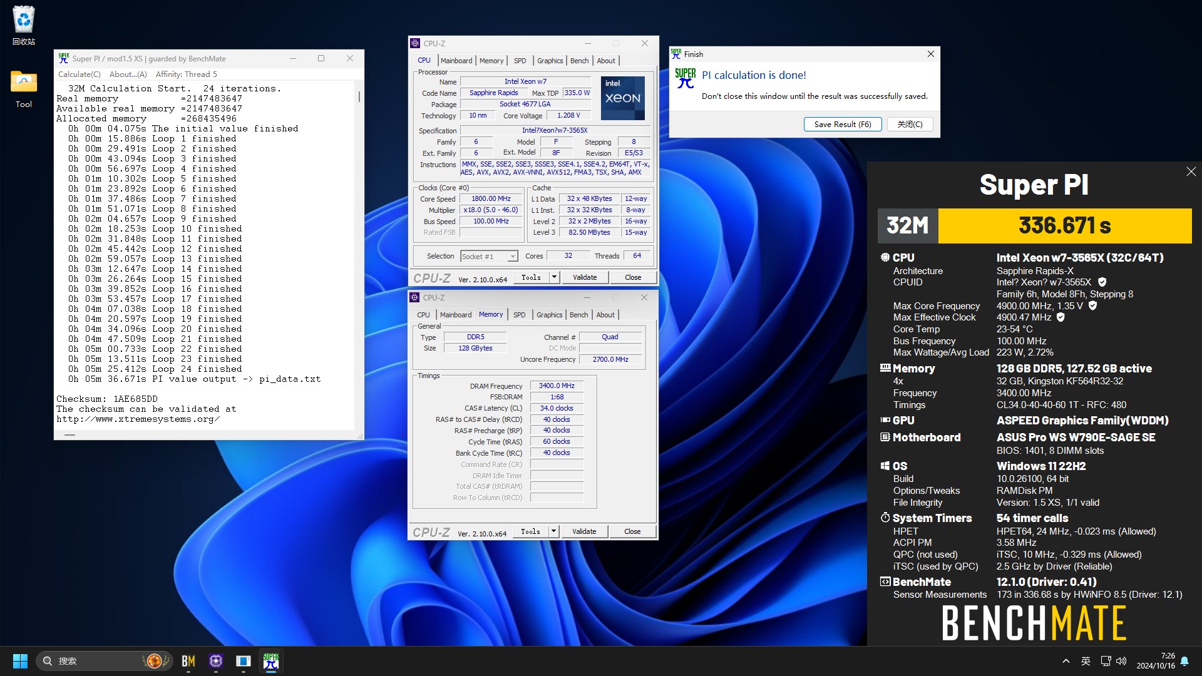The image size is (1202, 676).
Task: Switch input language indicator in tray
Action: click(1086, 661)
